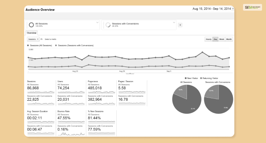266x143 pixels.
Task: Select the Bounce Rate conversions value 0.16%
Action: (x=63, y=129)
